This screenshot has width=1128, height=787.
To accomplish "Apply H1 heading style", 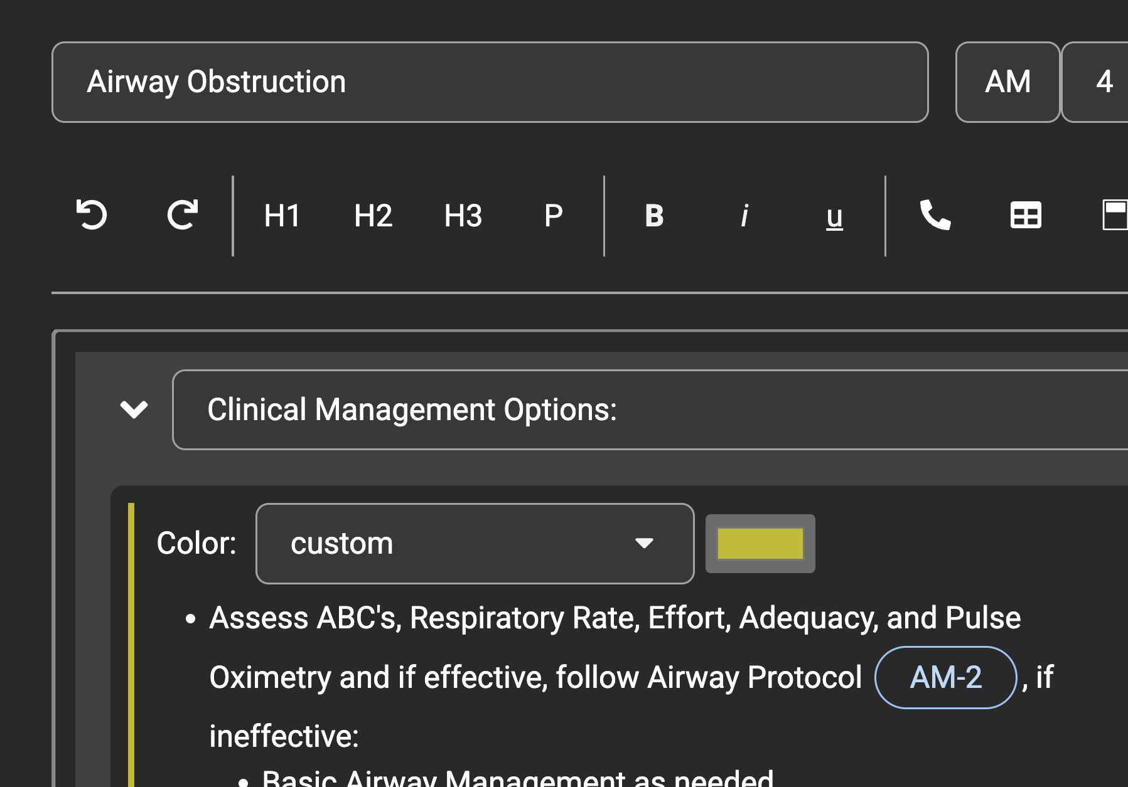I will [282, 215].
